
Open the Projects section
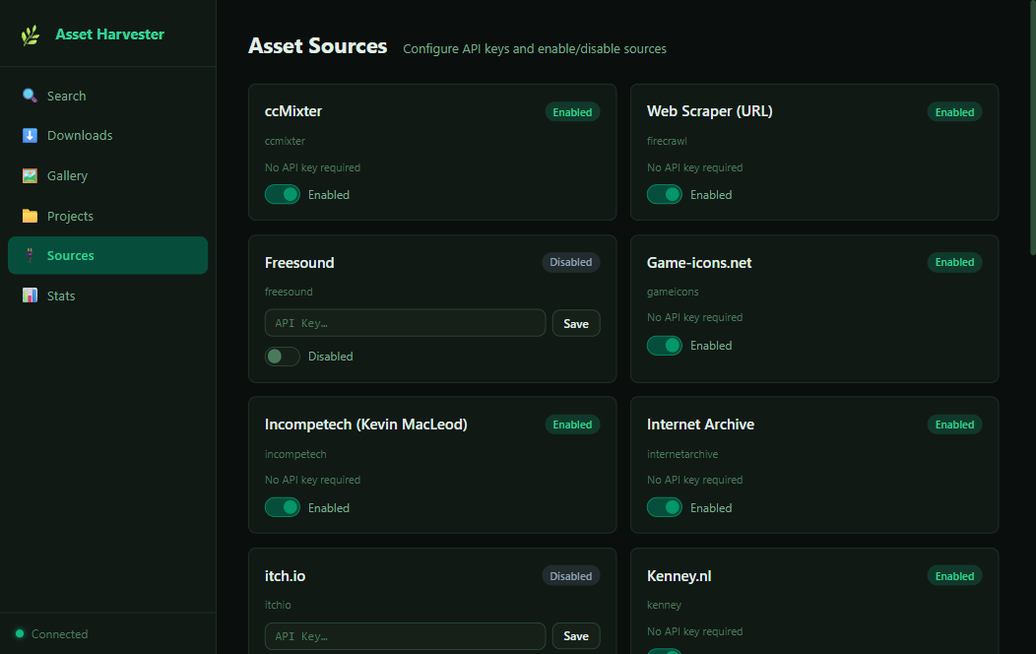tap(107, 216)
